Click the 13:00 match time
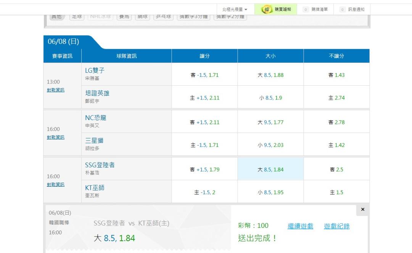The height and width of the screenshot is (253, 412). click(x=53, y=82)
